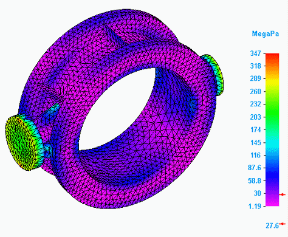288x237 pixels.
Task: Click the groove notch on top of ring
Action: coord(114,35)
